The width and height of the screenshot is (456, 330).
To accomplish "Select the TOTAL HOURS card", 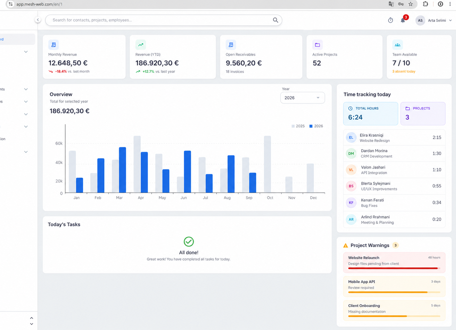I will 371,114.
